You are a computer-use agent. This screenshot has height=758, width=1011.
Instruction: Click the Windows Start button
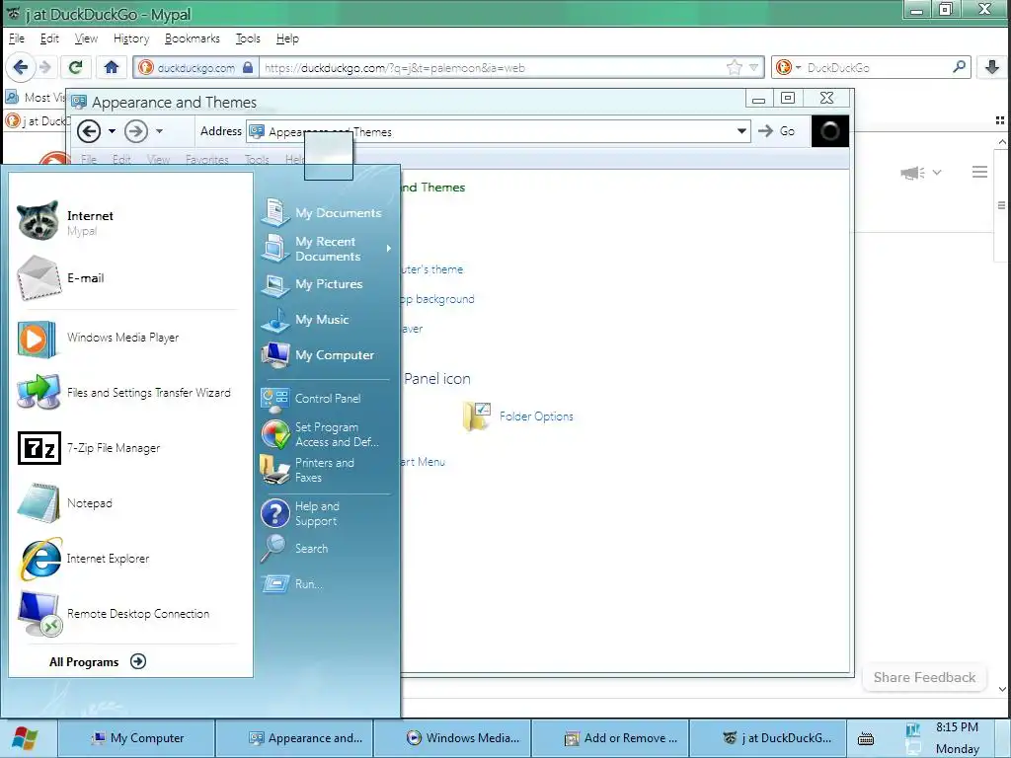click(26, 738)
